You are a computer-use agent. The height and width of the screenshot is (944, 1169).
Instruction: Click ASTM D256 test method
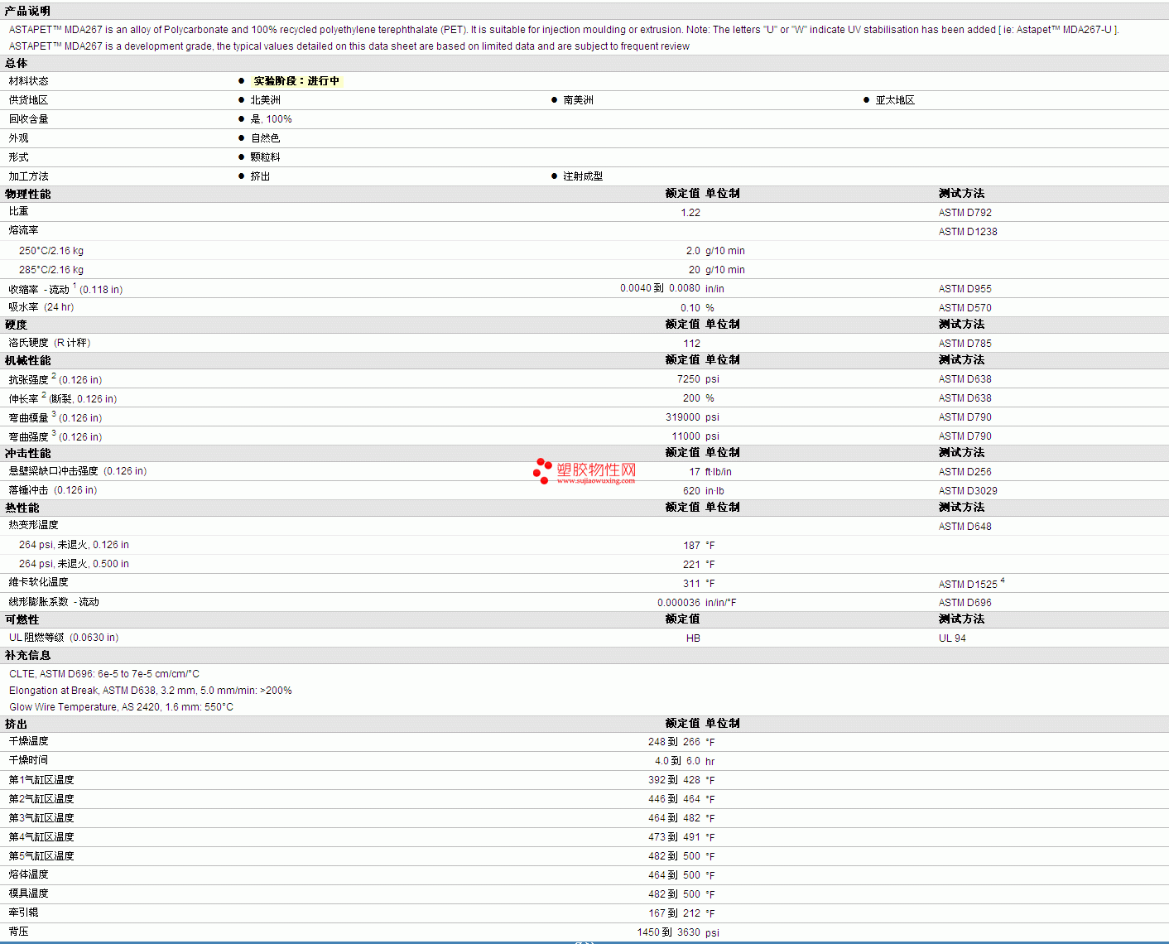[x=965, y=472]
